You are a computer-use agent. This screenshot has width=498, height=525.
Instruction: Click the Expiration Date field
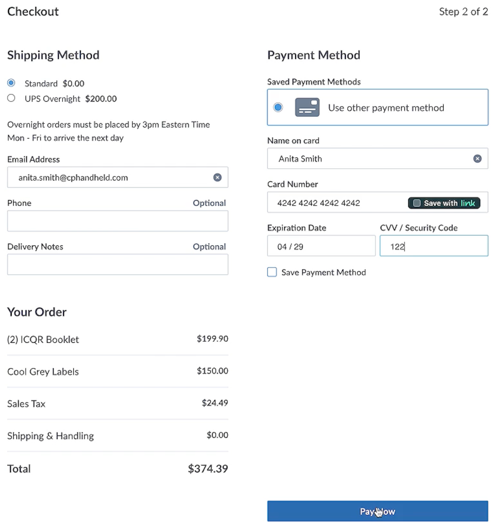click(321, 246)
